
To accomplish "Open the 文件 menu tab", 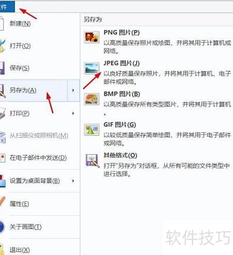I will pyautogui.click(x=7, y=7).
